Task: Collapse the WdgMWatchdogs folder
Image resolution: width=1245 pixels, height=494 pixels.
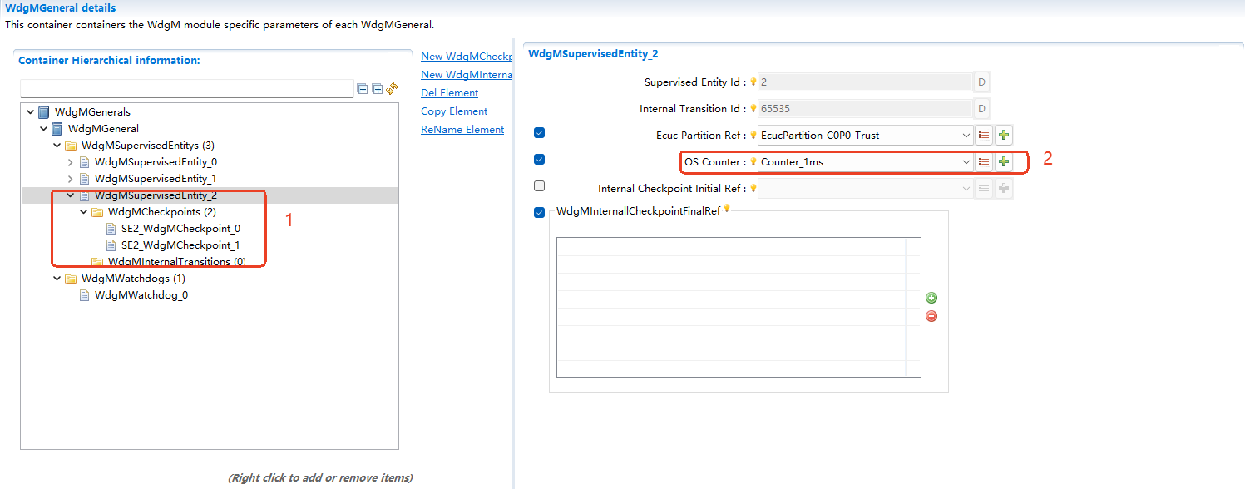Action: [57, 279]
